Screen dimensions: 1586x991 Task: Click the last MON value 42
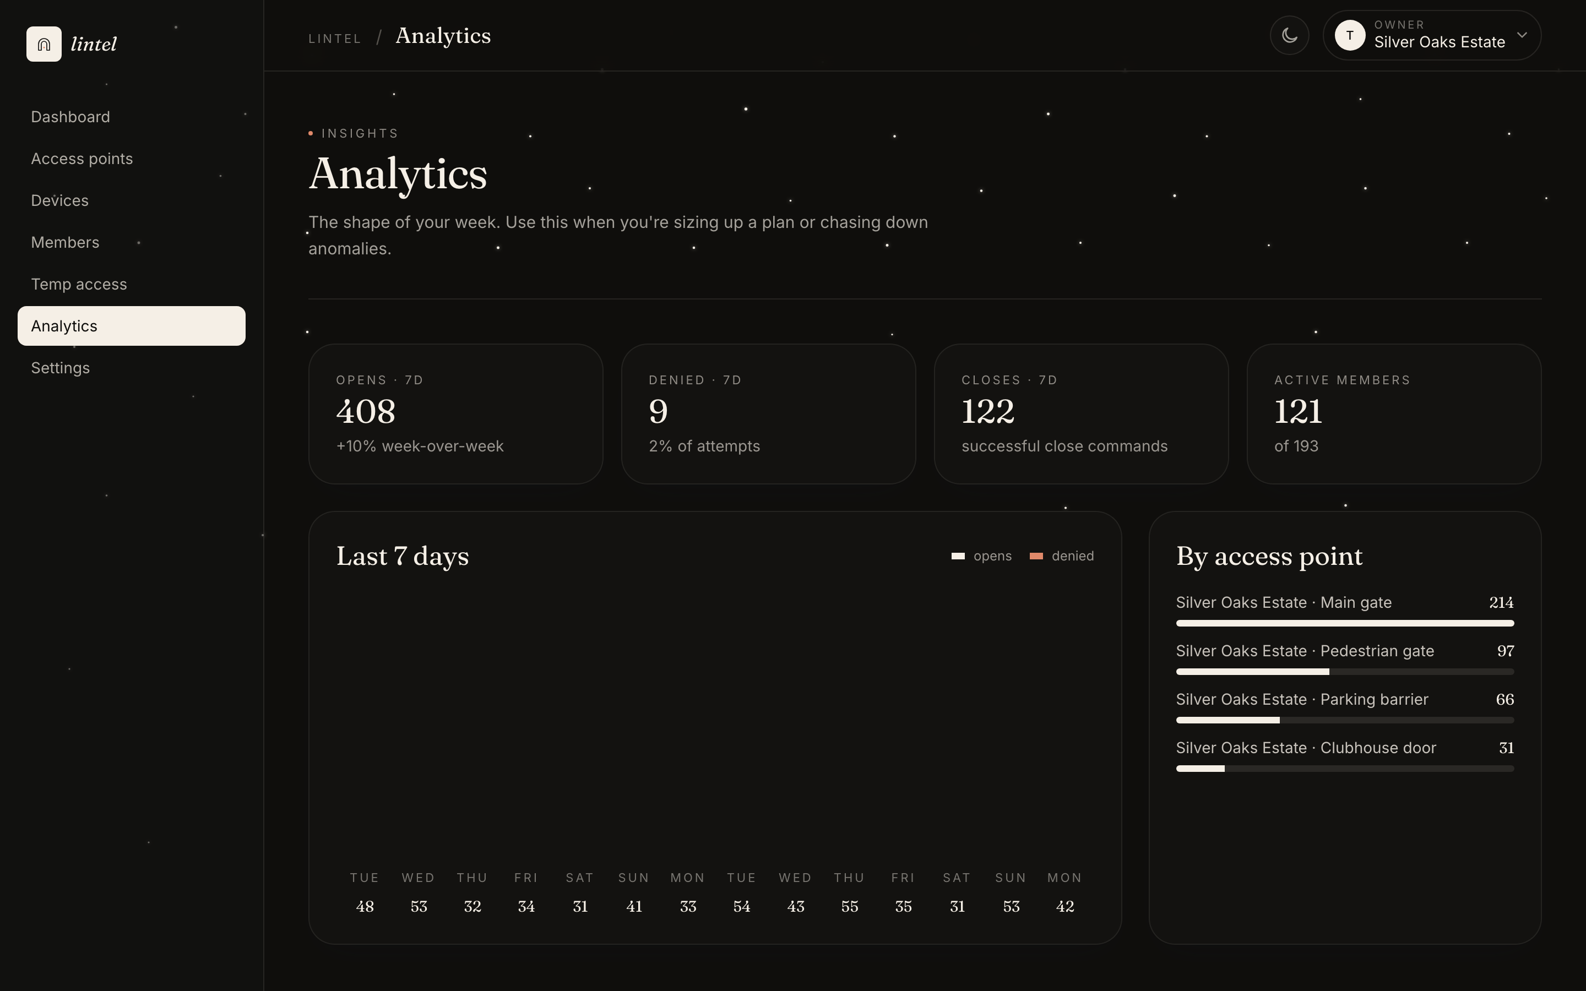(1065, 906)
